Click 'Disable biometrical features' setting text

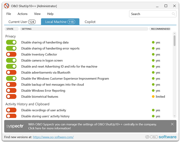click(40, 96)
